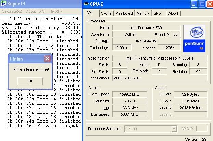
Task: Click the Loop 15 finished line
Action: tap(44, 103)
